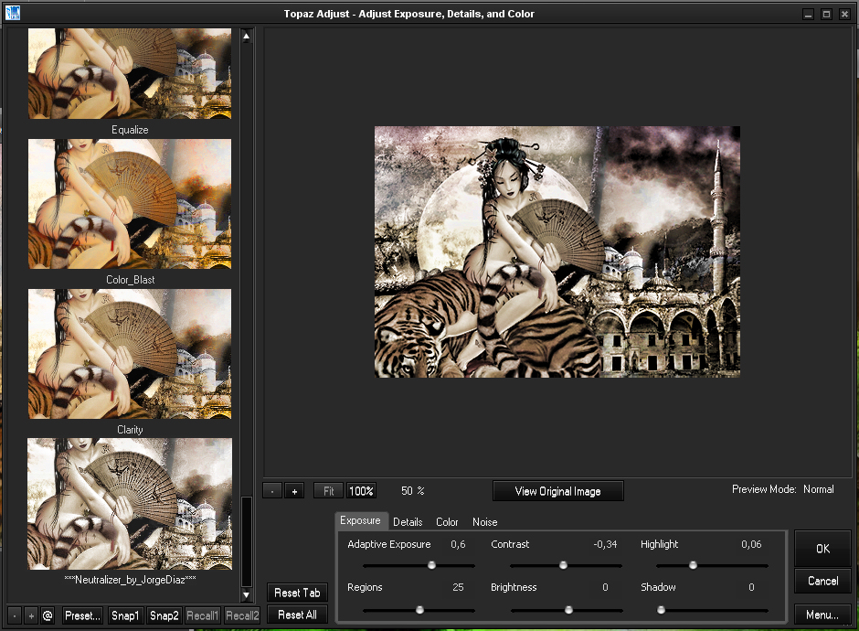The width and height of the screenshot is (859, 631).
Task: Click the Contrast slider handle
Action: pos(563,564)
